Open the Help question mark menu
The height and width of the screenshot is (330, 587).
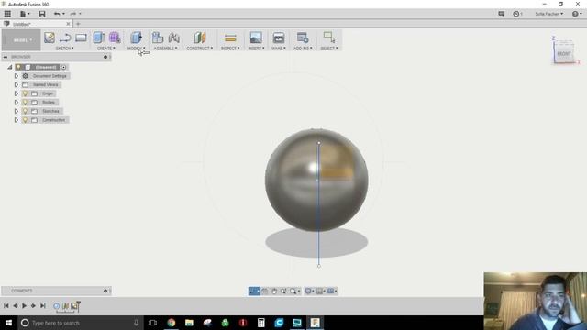coord(577,14)
